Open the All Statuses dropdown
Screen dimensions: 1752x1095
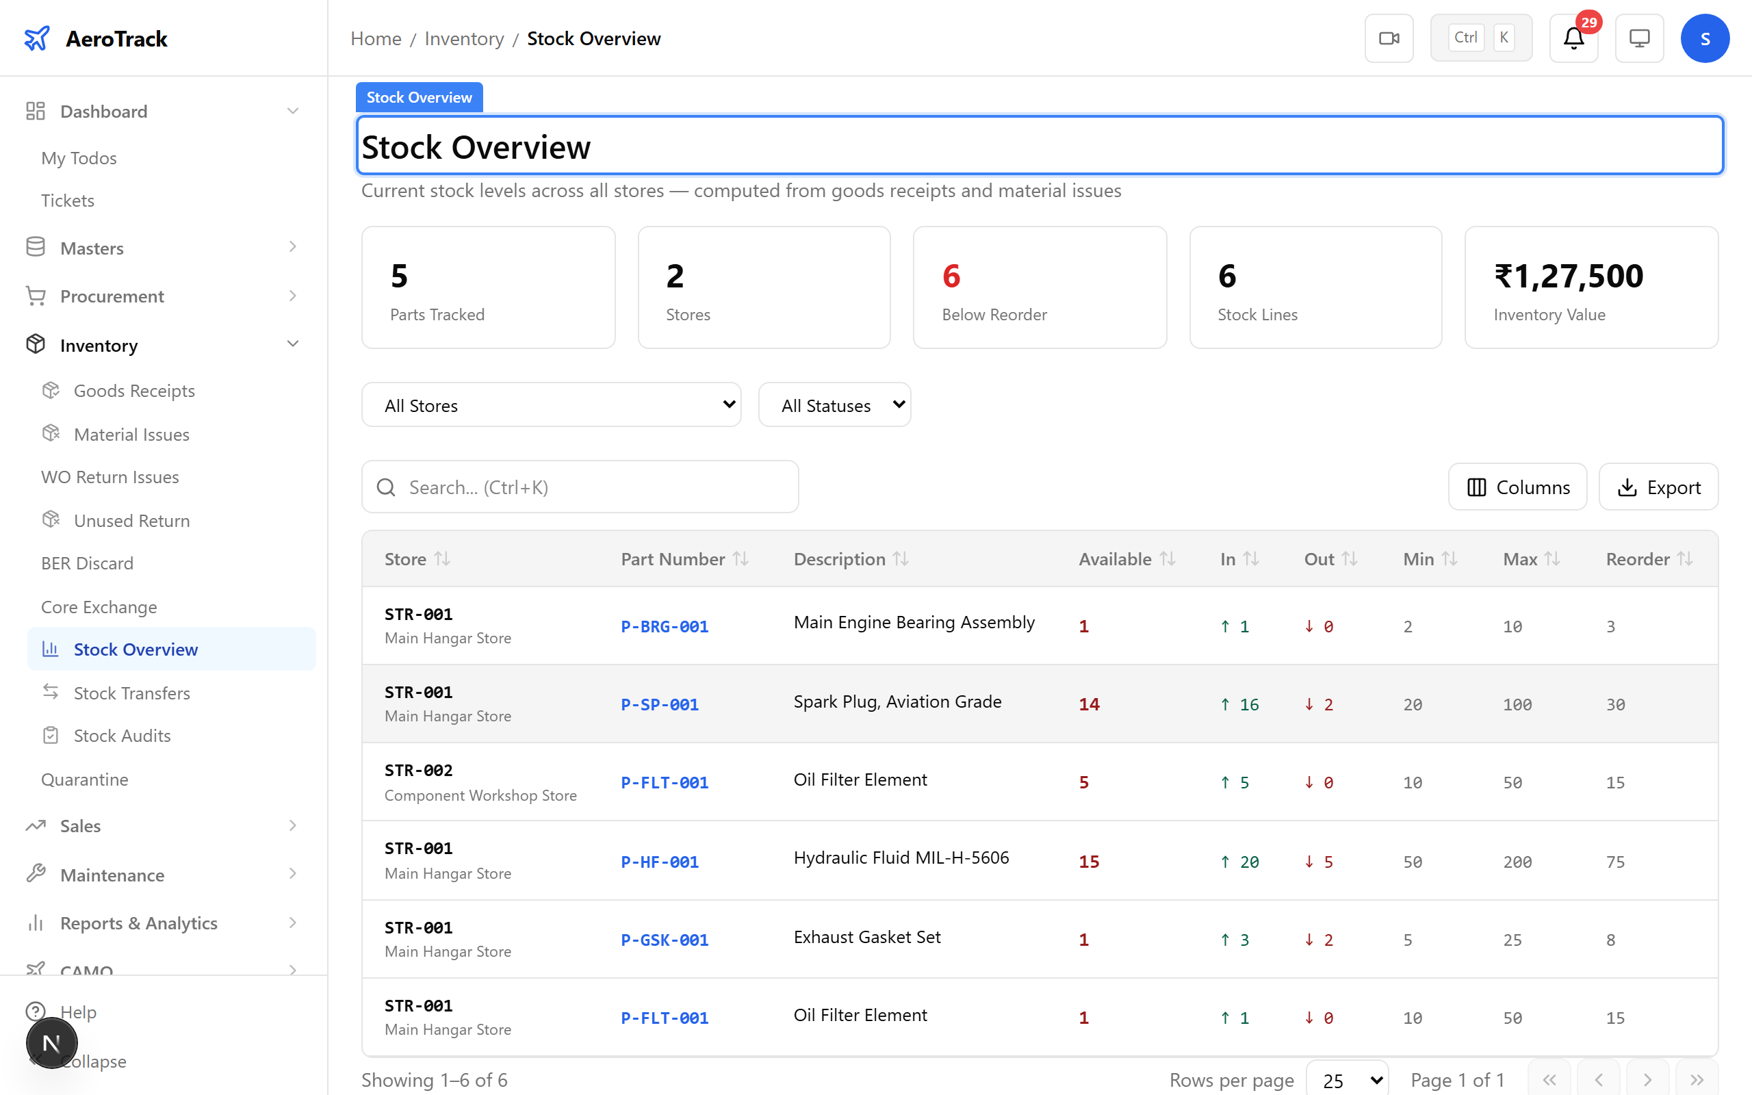[834, 405]
